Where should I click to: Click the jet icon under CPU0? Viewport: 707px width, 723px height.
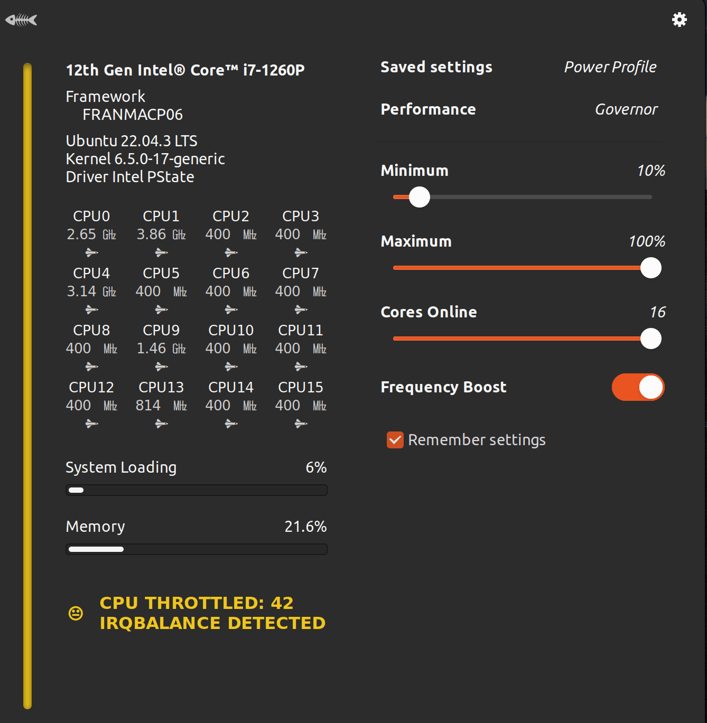click(x=91, y=252)
